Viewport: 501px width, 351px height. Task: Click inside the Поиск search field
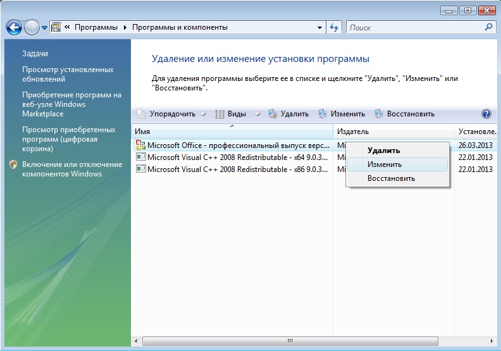click(414, 27)
